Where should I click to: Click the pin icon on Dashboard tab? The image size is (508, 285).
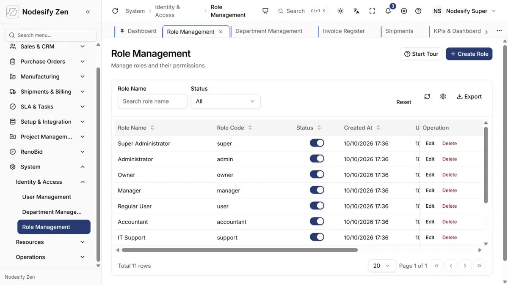122,31
